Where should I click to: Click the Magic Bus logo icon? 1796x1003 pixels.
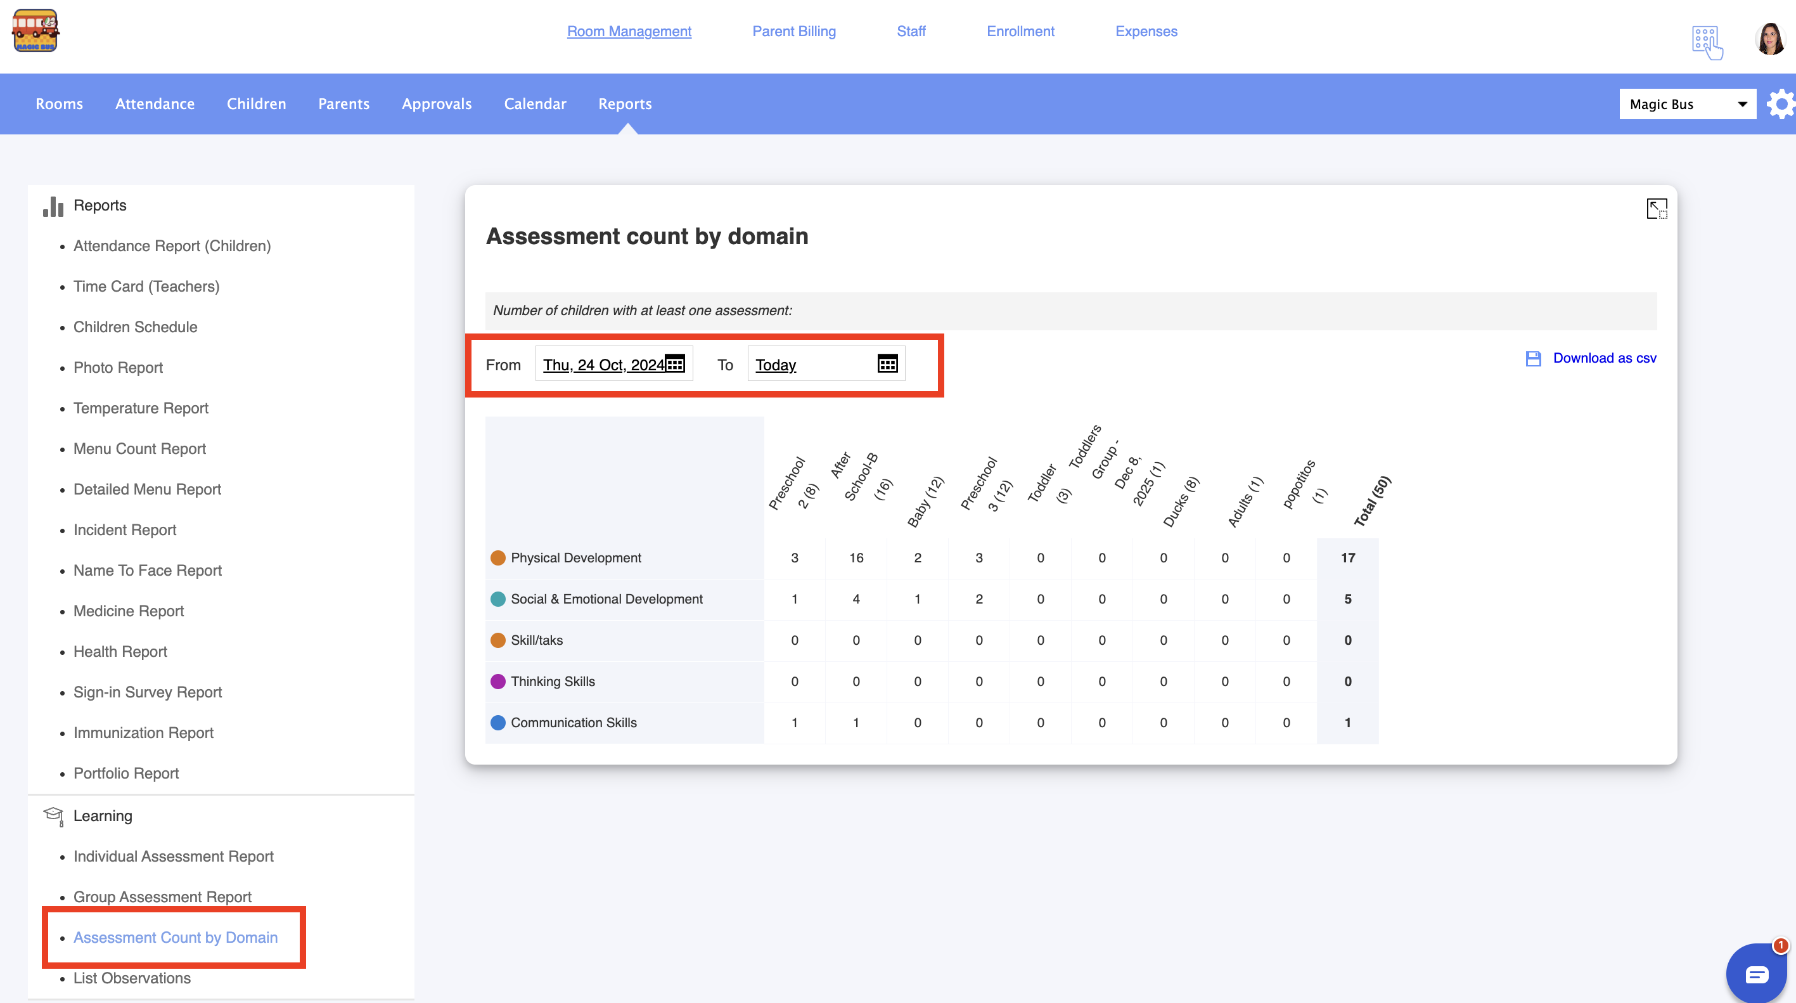(x=35, y=30)
